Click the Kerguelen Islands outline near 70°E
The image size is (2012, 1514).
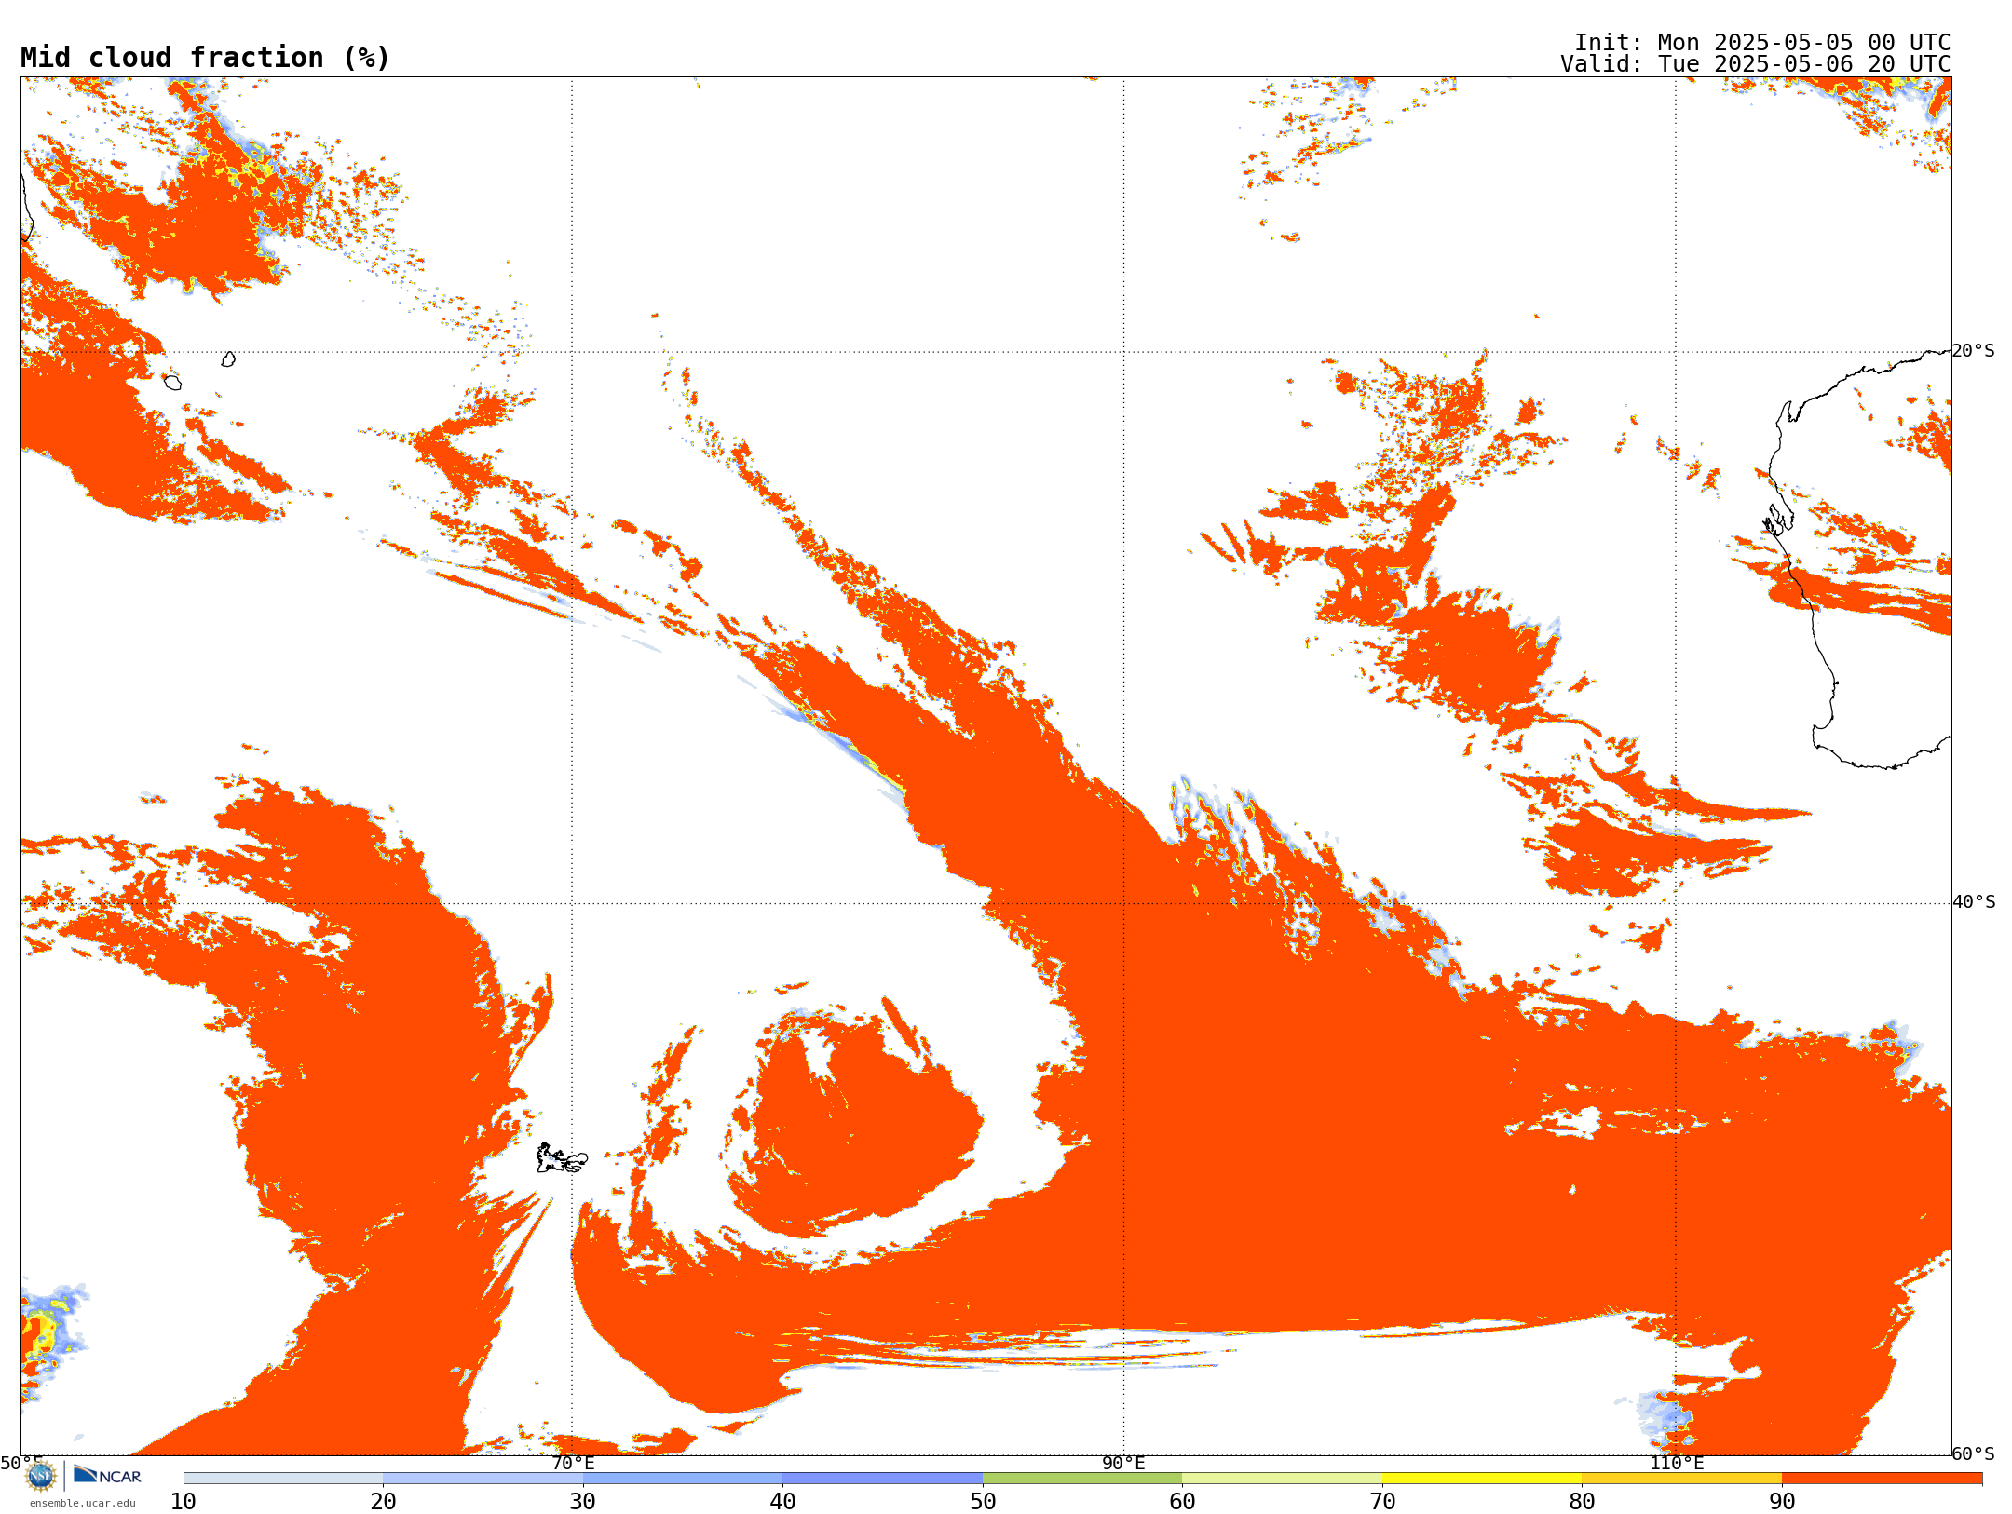[x=562, y=1158]
